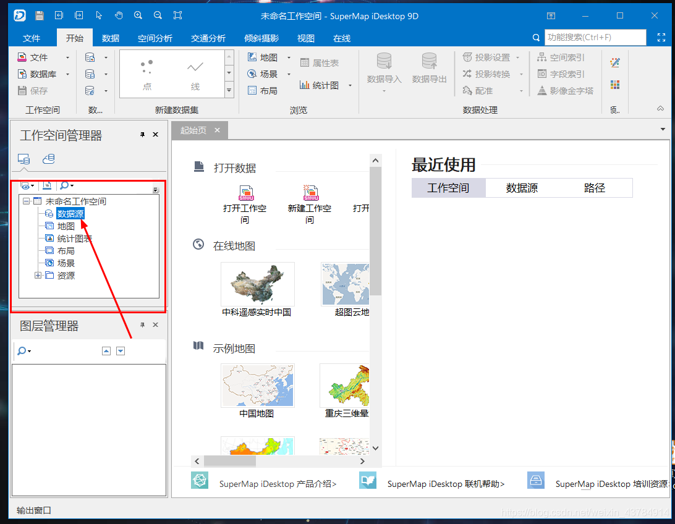Click the 地图 browse button

click(x=263, y=57)
